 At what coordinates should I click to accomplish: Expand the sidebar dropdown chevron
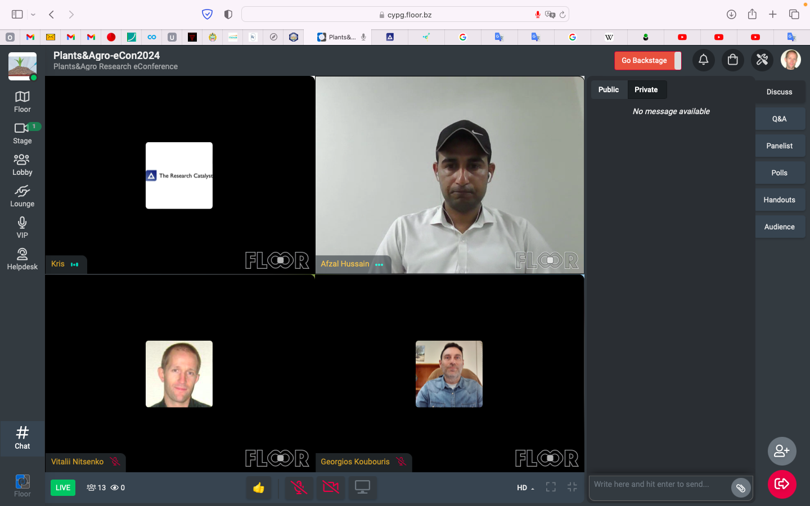(33, 15)
